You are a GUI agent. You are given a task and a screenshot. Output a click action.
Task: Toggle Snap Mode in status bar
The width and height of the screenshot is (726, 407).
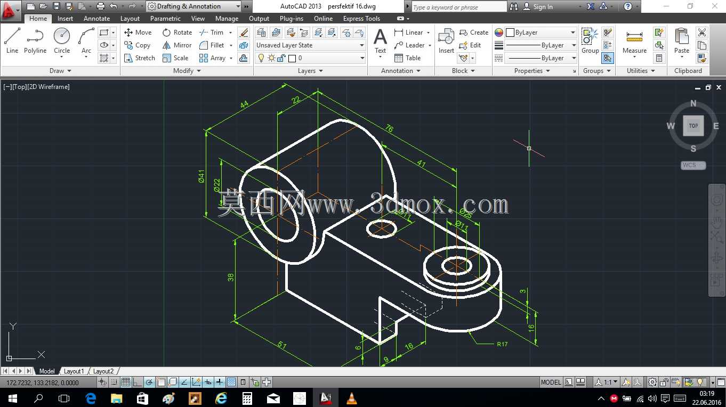[x=114, y=382]
